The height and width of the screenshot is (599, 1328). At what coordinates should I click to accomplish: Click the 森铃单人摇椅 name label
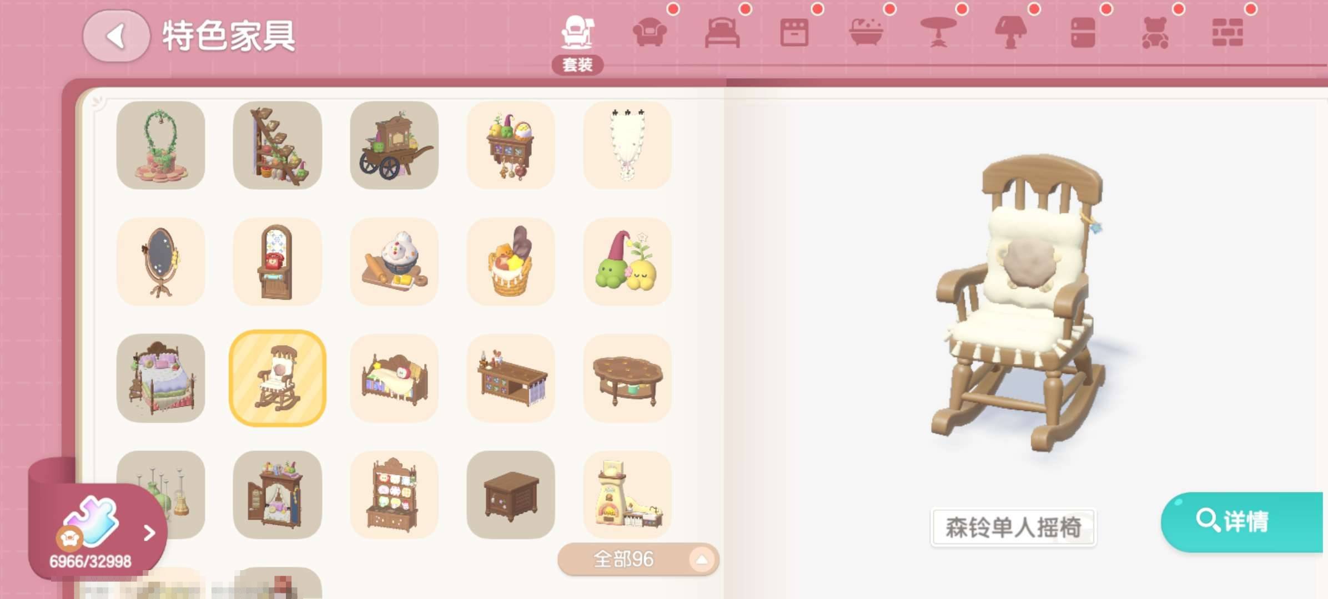(x=1013, y=527)
